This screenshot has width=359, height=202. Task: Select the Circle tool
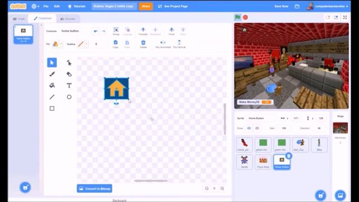69,97
